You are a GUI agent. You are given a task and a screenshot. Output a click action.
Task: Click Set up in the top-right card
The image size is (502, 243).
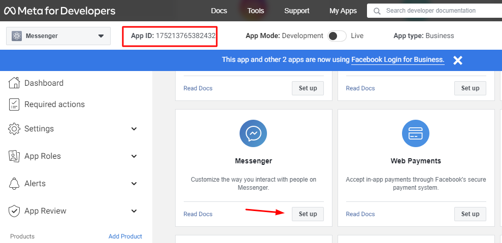click(470, 88)
